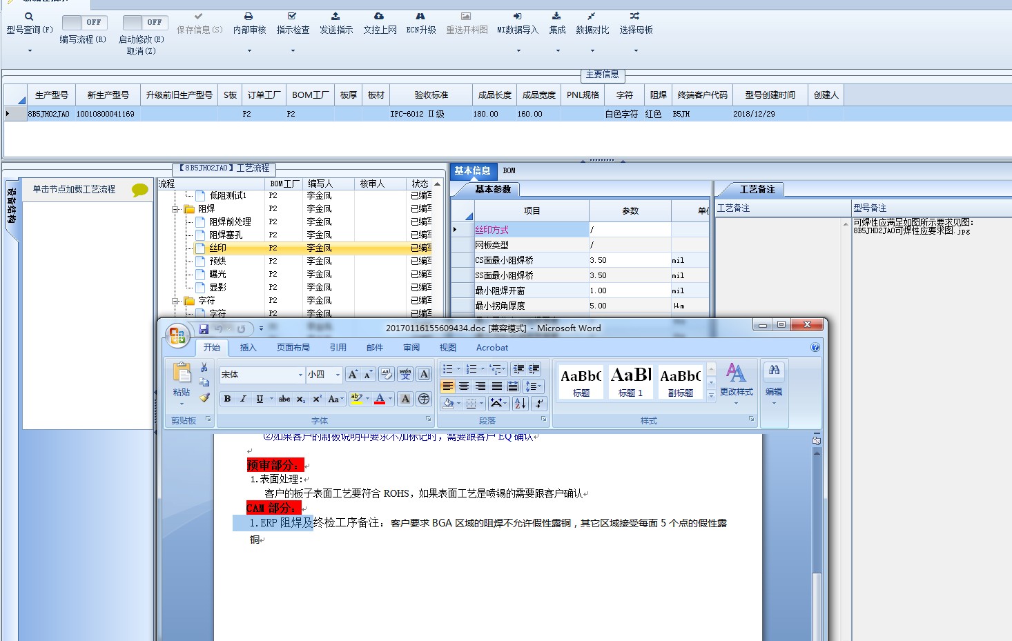The width and height of the screenshot is (1012, 641).
Task: Open the line spacing dropdown in Word
Action: tap(534, 386)
